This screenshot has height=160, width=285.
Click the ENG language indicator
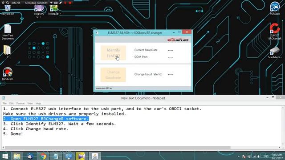click(266, 156)
